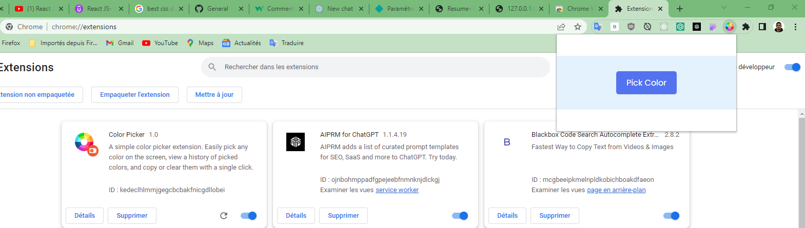Click the Color Picker extension logo
805x228 pixels.
tap(86, 143)
